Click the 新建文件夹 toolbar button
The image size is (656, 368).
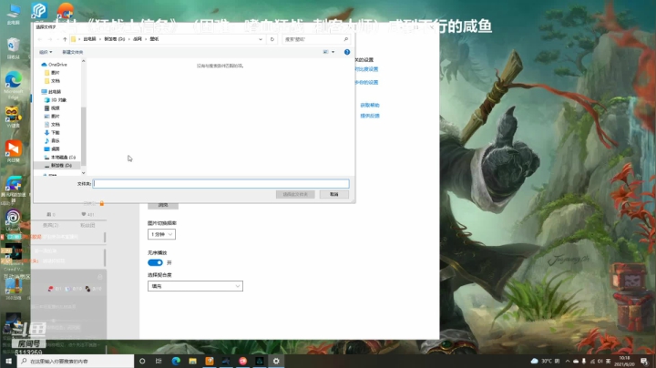tap(73, 52)
